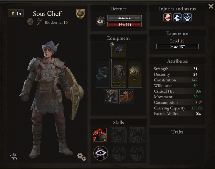Click the dog belt trinket slot

(127, 97)
